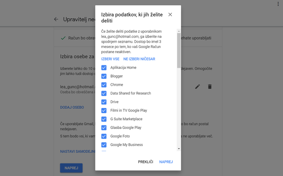Uncheck G Suite Marketplace checkbox
Image resolution: width=283 pixels, height=176 pixels.
(x=104, y=119)
